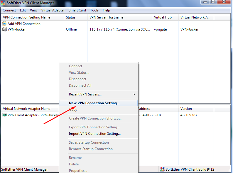Select VPN Client Adapter - VPN-Jocker row
The image size is (233, 173).
33,115
